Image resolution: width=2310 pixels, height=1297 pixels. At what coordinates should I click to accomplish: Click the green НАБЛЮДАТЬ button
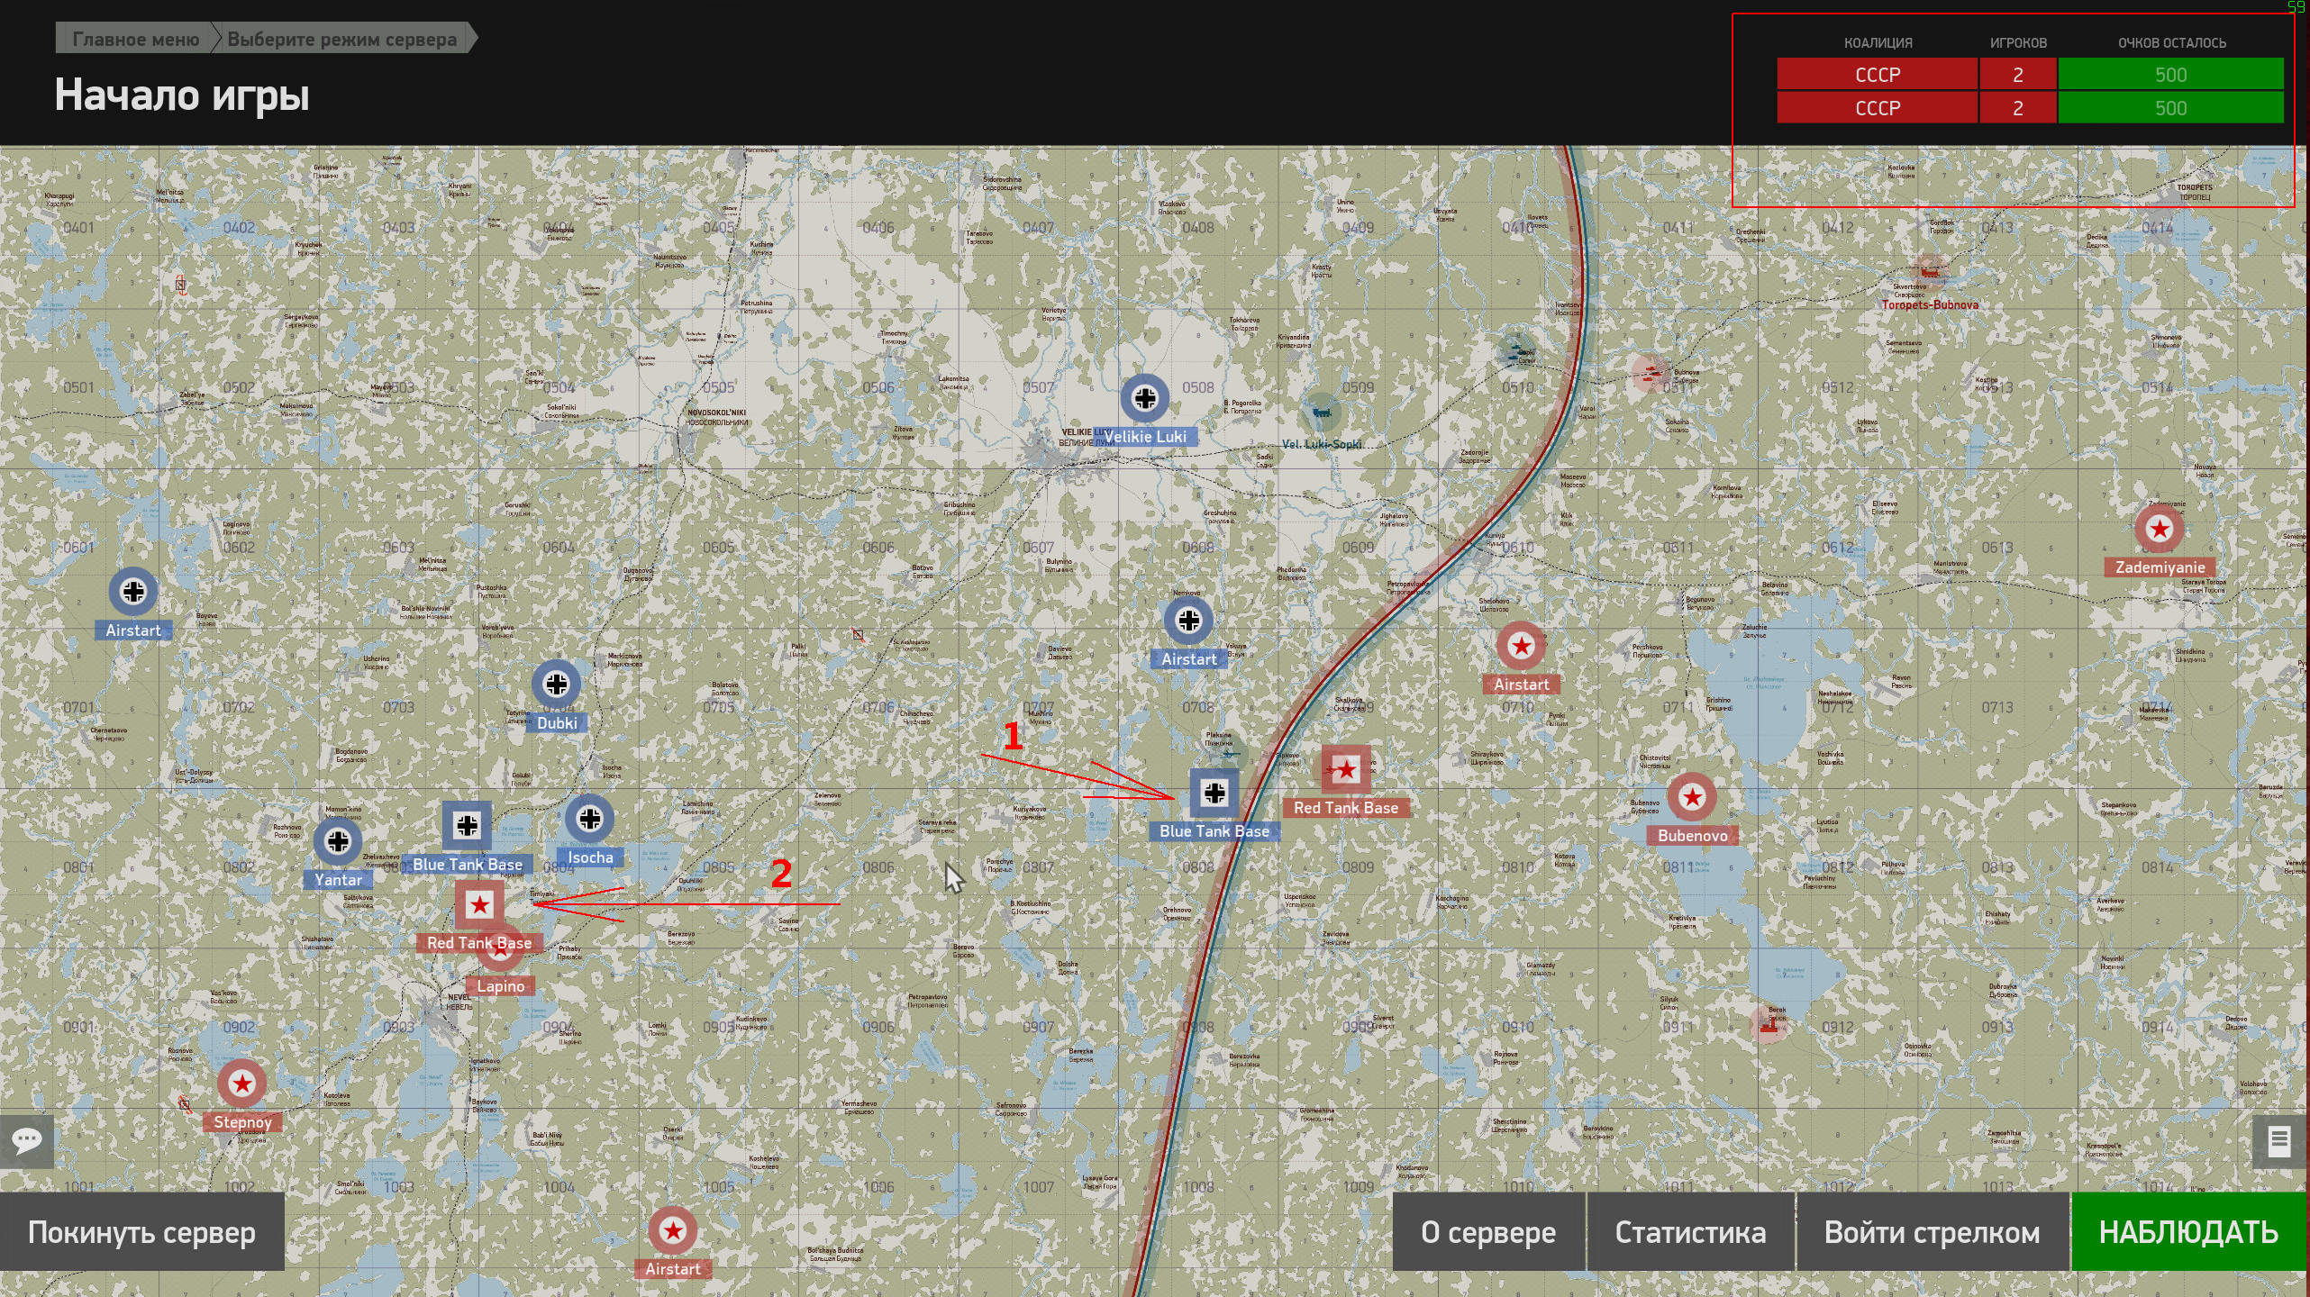tap(2189, 1232)
